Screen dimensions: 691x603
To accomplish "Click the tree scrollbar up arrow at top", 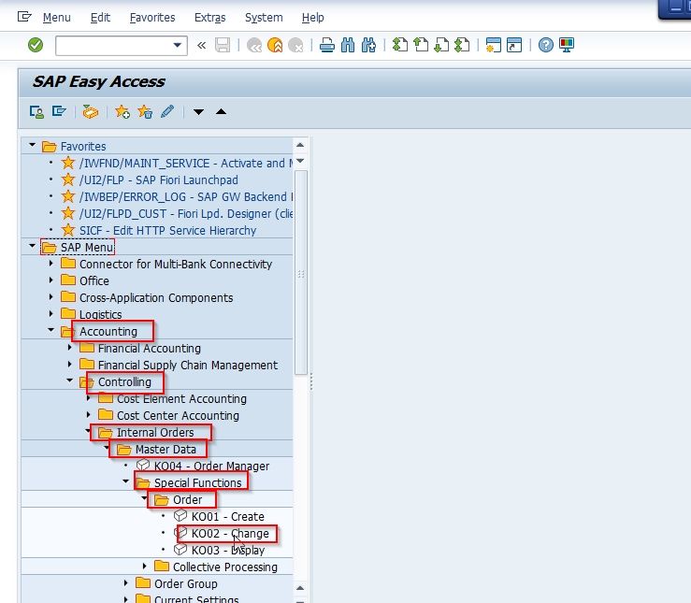I will (x=300, y=145).
